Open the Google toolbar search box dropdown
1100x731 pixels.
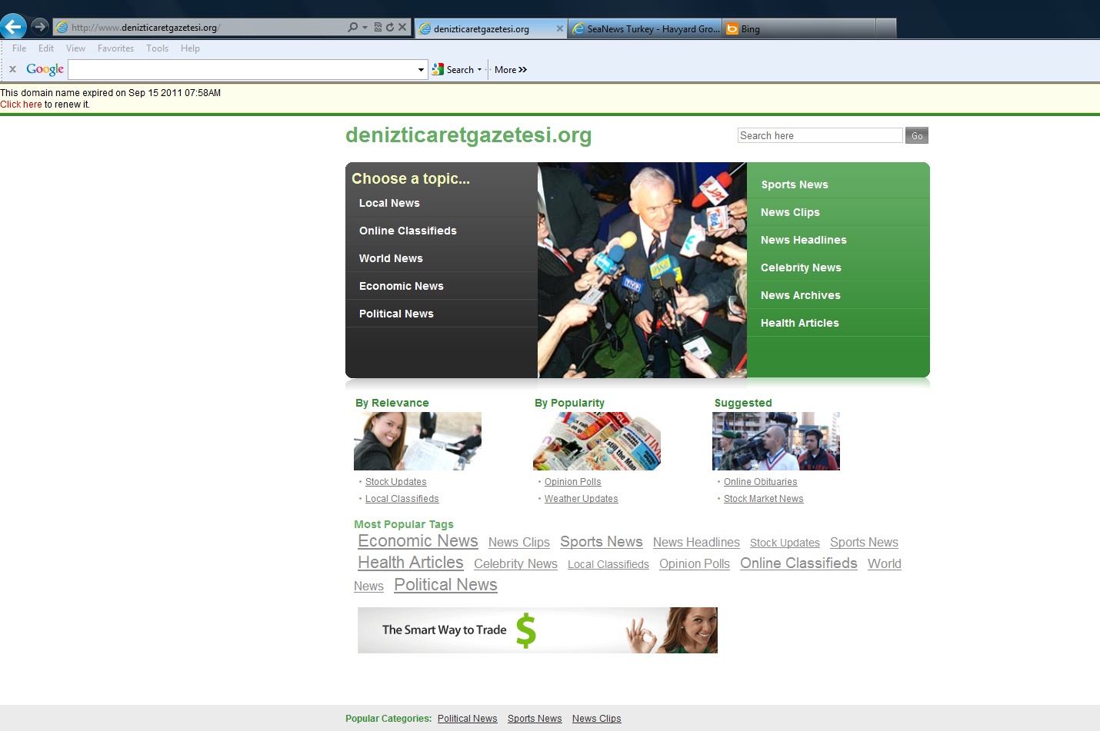click(x=421, y=70)
